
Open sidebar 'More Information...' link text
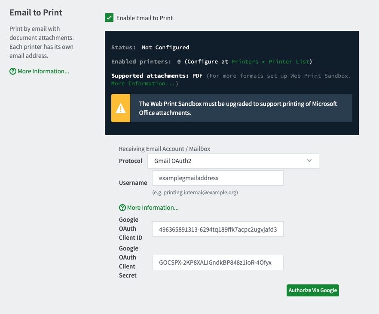(43, 72)
